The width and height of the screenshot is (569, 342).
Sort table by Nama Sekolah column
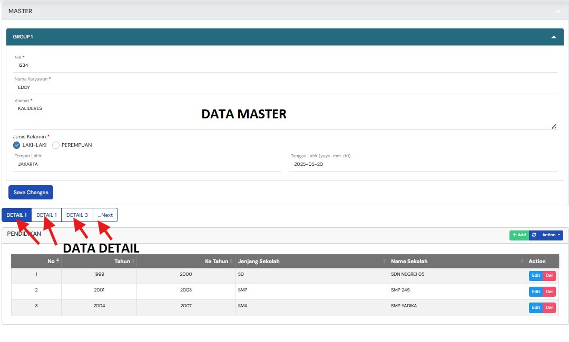tap(457, 261)
